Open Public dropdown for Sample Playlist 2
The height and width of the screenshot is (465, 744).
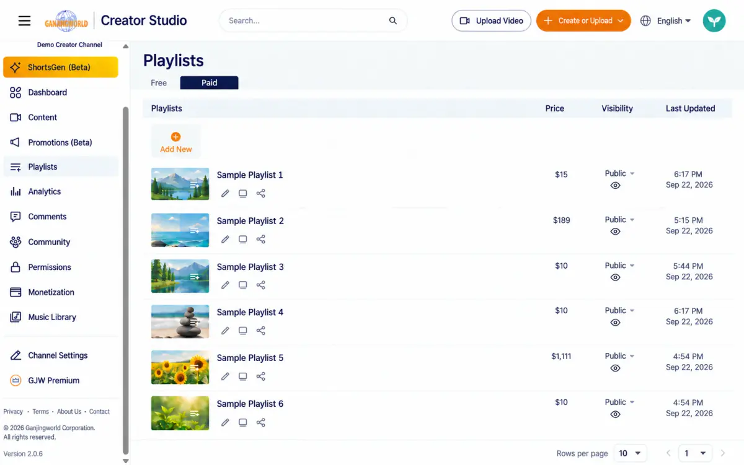tap(619, 220)
